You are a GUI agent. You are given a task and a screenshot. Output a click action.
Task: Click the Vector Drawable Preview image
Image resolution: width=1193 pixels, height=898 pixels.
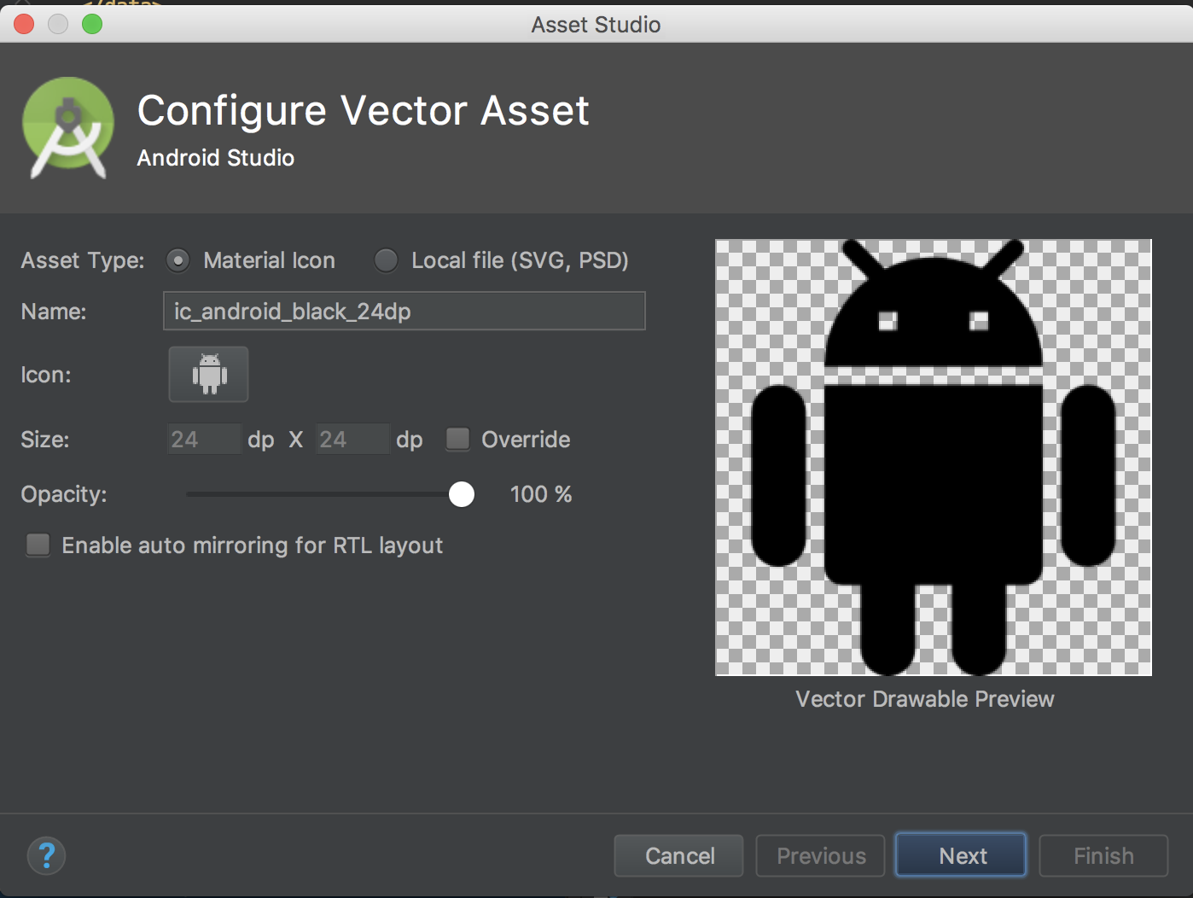click(933, 457)
